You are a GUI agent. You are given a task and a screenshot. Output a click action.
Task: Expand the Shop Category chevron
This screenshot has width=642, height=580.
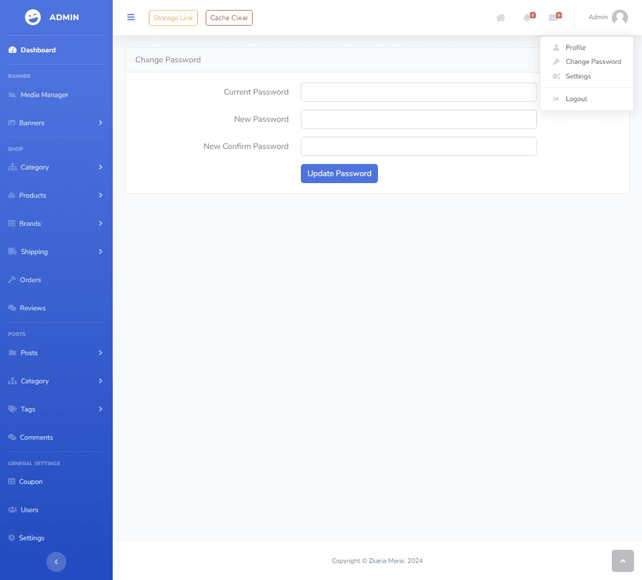[x=100, y=167]
